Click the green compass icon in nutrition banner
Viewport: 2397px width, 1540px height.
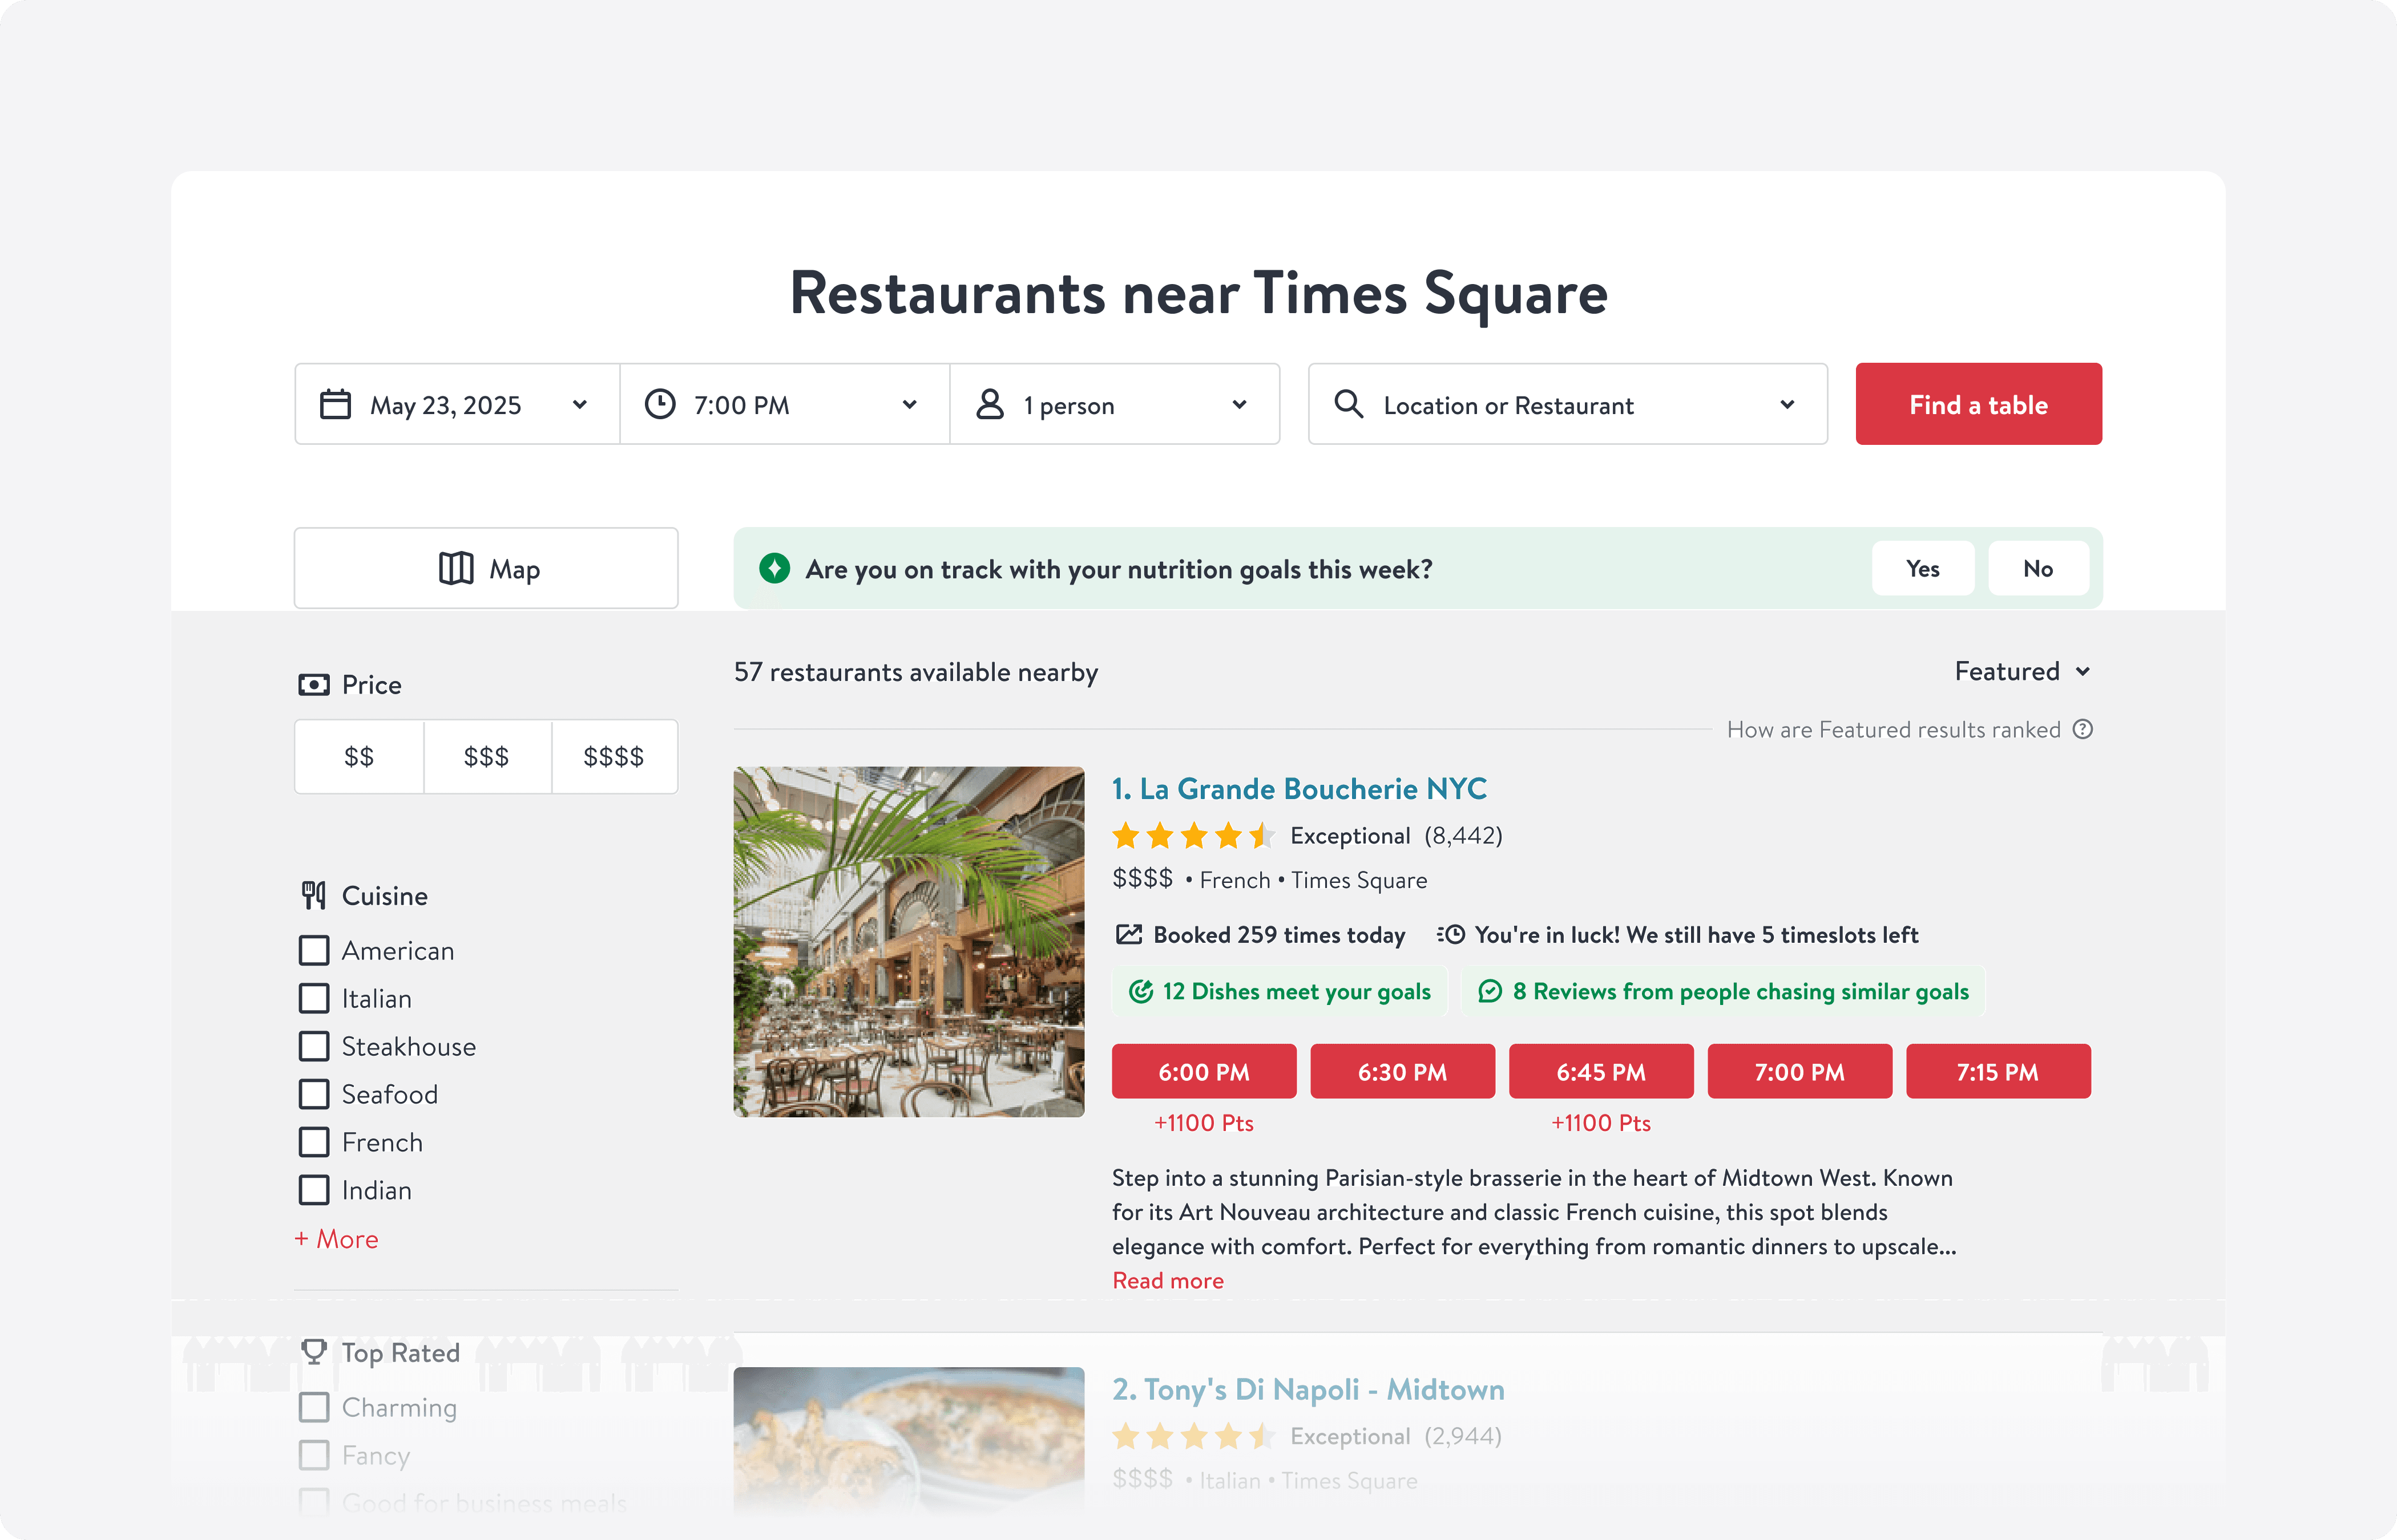coord(774,569)
